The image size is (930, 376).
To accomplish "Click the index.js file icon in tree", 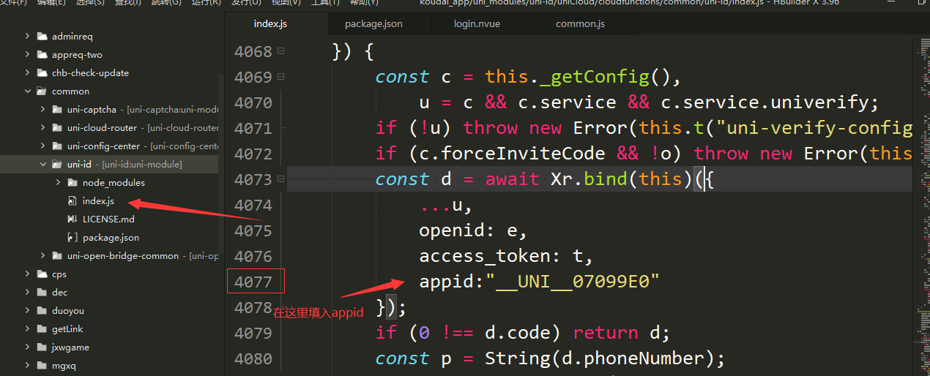I will [72, 201].
